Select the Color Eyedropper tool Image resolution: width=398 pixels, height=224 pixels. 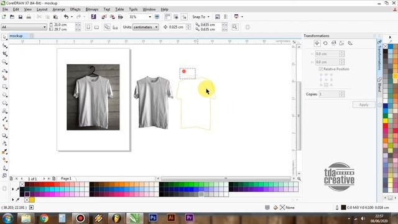click(x=4, y=152)
